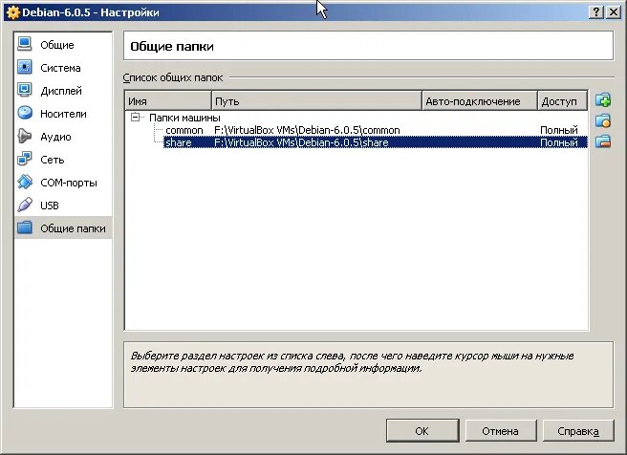Go to the USB menu label

[x=49, y=206]
